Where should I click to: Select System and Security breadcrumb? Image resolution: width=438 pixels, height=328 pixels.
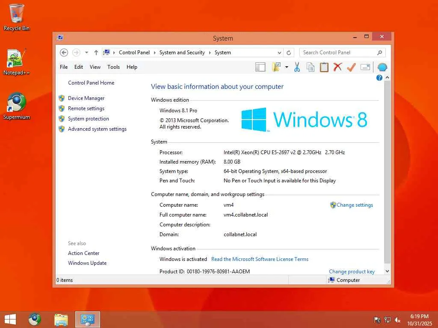pyautogui.click(x=182, y=53)
